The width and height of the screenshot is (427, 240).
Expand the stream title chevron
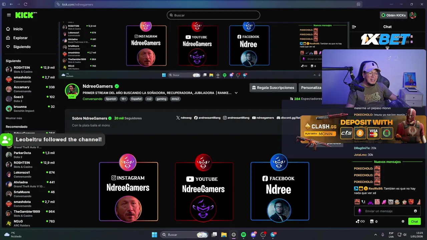click(x=236, y=93)
